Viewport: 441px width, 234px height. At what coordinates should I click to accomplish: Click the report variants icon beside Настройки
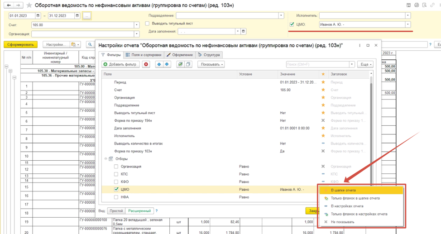click(x=75, y=44)
